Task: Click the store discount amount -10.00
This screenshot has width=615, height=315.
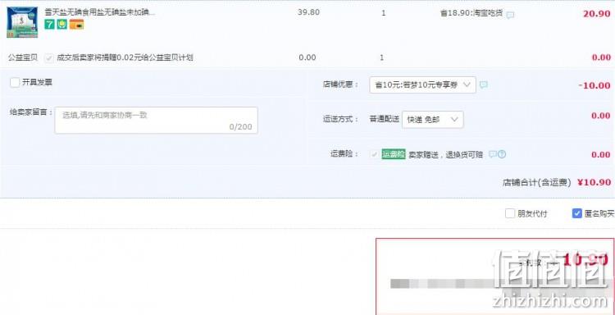Action: pos(594,85)
